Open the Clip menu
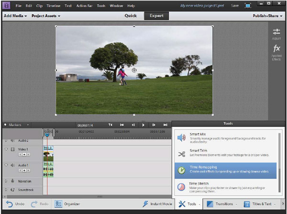Screen dimensions: 287x214 (x=39, y=6)
